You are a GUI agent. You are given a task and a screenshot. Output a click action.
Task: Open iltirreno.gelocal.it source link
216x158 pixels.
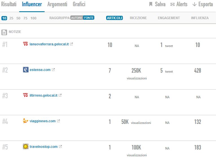point(43,95)
